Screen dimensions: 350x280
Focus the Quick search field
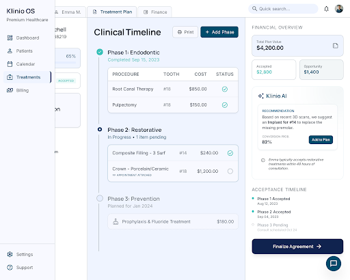tap(283, 9)
